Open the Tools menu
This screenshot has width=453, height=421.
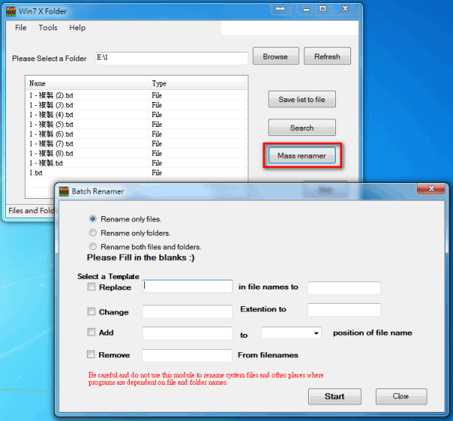point(48,28)
